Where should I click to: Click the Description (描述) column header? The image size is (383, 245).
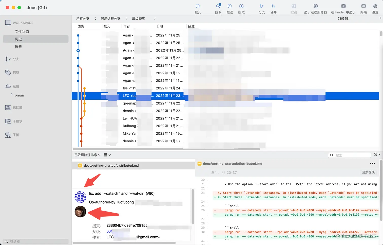tap(191, 26)
